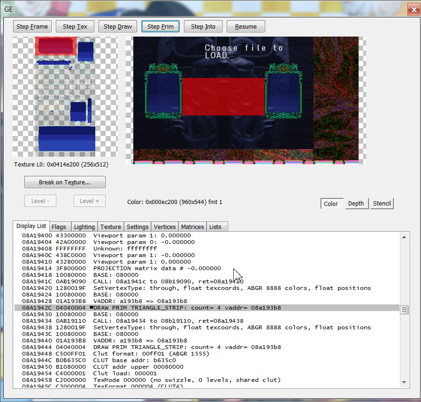Select the Display List tab
This screenshot has width=421, height=402.
[x=31, y=226]
